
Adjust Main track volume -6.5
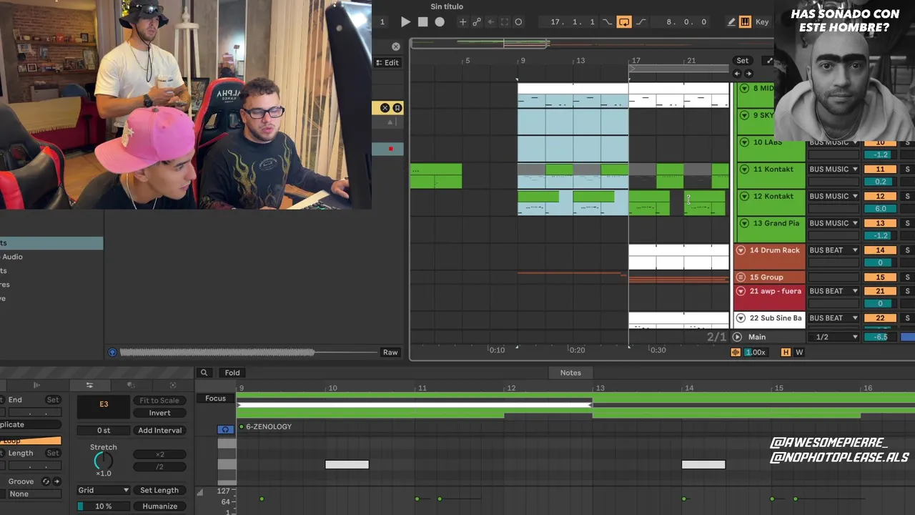tap(880, 337)
